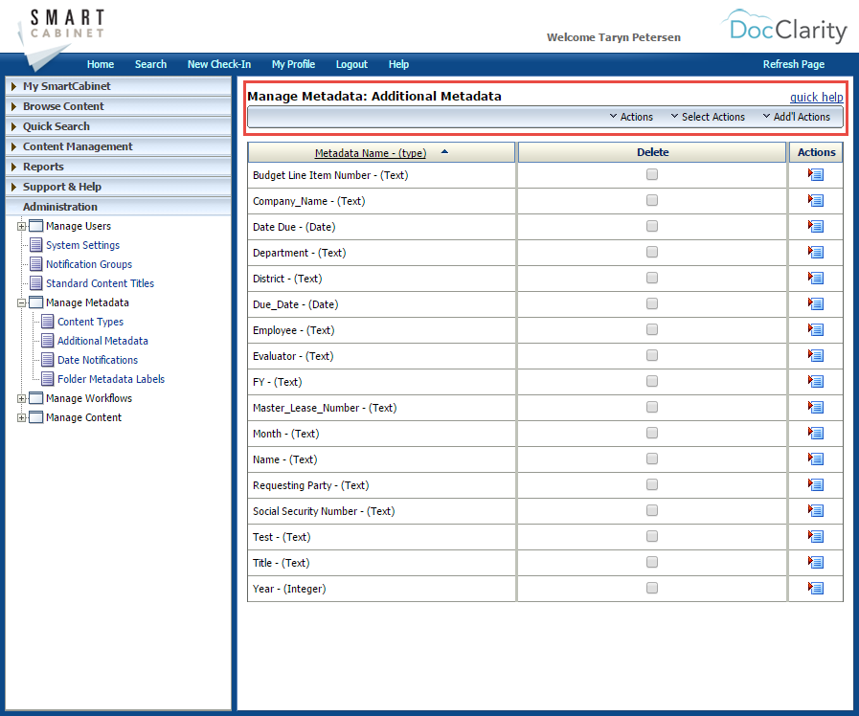Open the Actions icon for Budget Line Item Number

coord(815,174)
